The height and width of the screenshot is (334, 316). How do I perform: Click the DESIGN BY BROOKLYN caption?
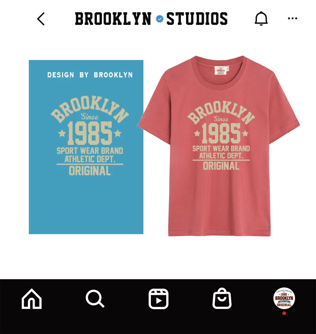(90, 75)
